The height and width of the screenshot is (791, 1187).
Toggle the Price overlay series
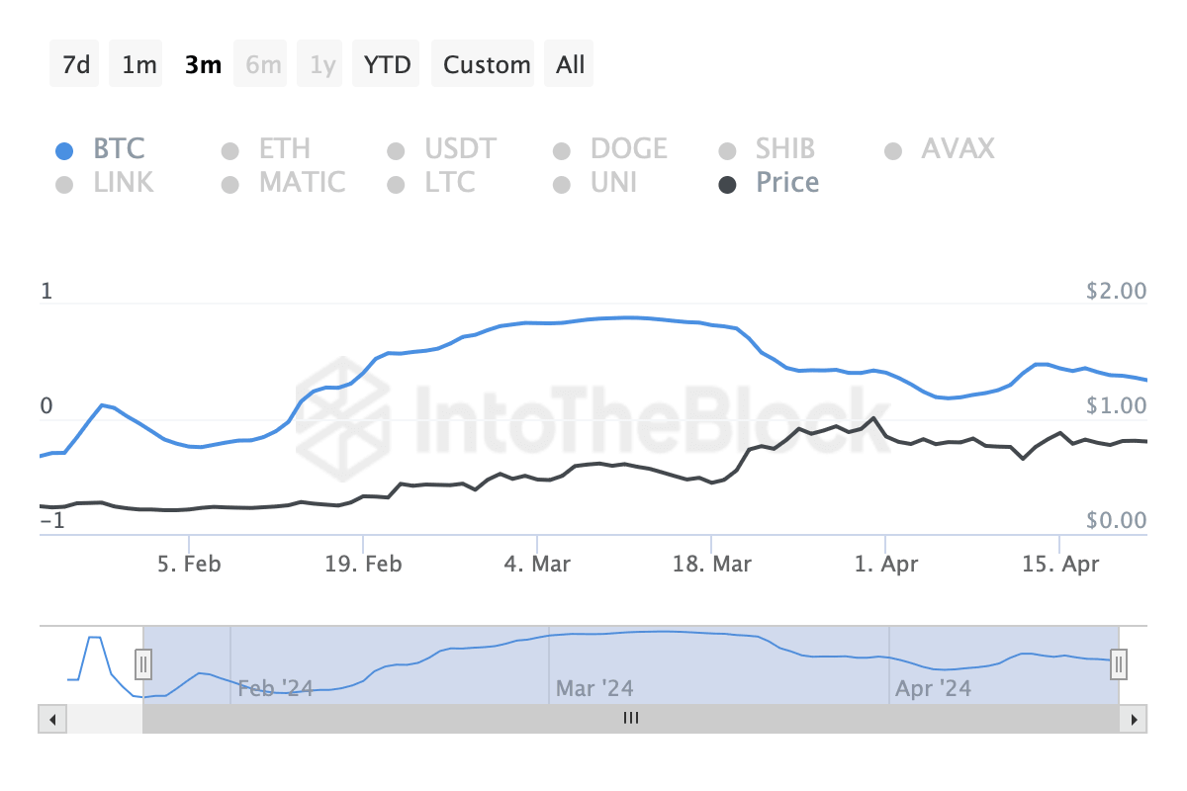728,182
